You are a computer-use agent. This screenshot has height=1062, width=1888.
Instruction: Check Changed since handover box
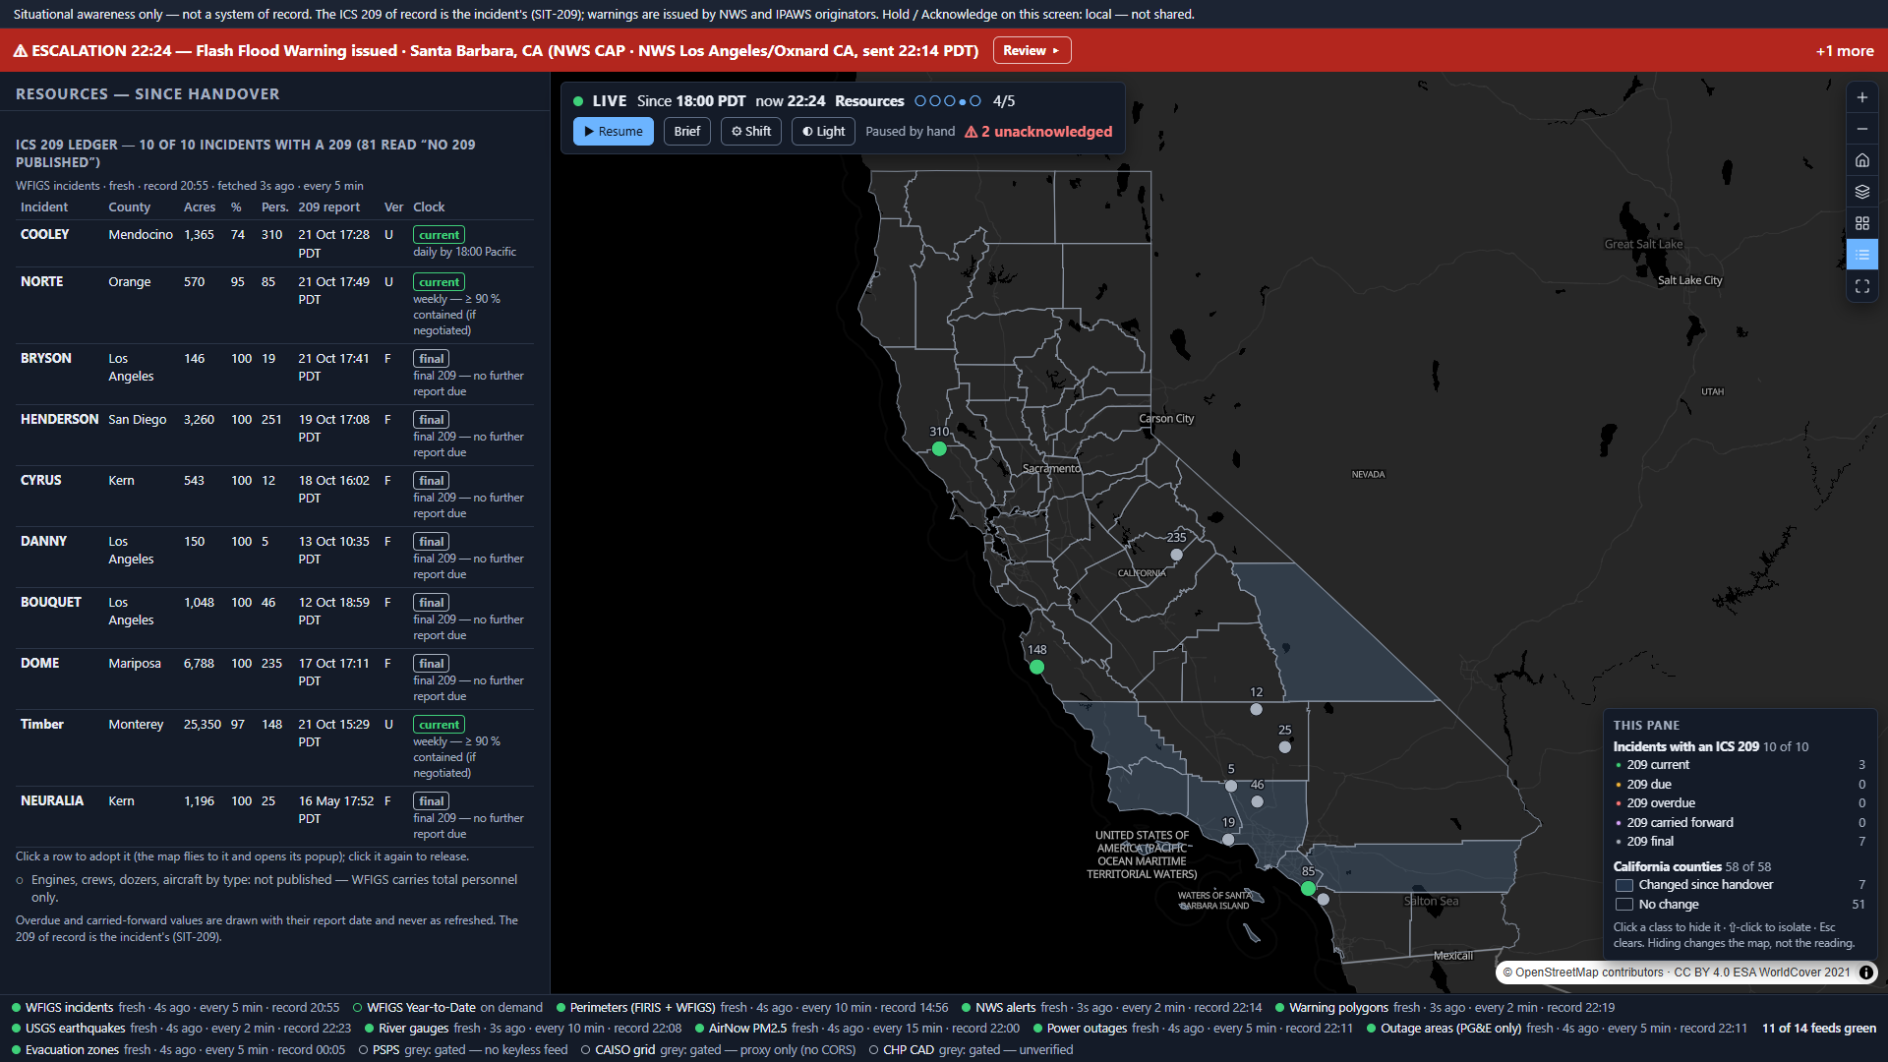1624,885
